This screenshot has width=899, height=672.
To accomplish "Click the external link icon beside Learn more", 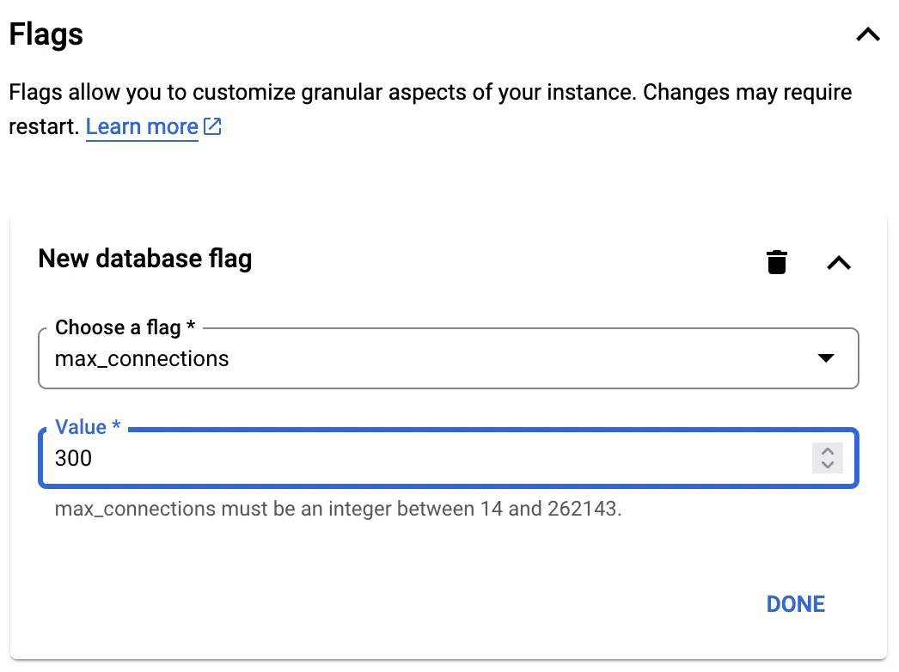I will pyautogui.click(x=212, y=127).
